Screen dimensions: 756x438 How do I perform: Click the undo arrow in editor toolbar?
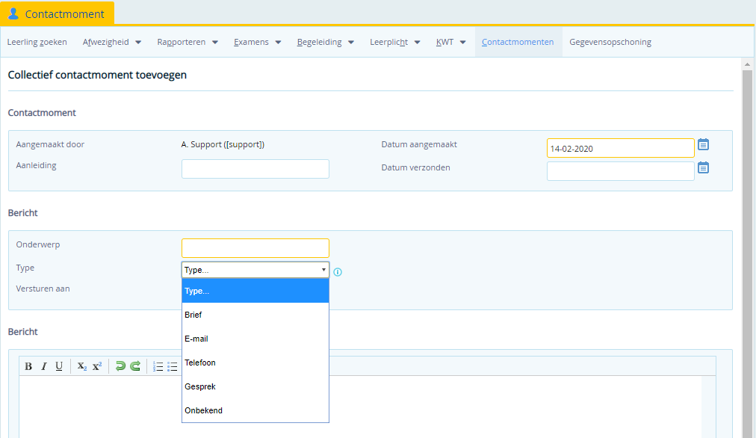pos(120,366)
